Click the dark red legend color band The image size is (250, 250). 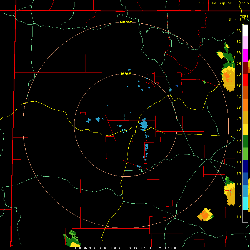(245, 67)
